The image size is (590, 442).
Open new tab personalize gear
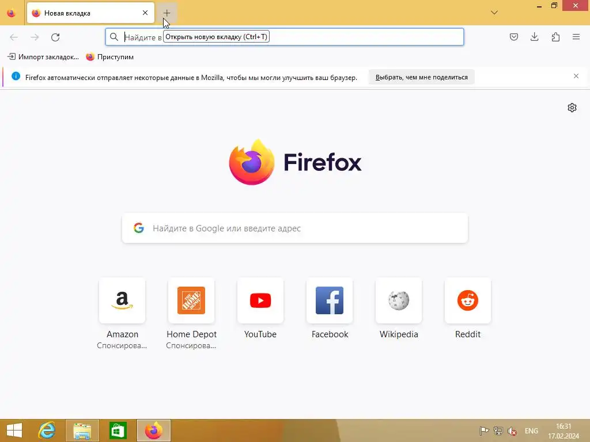coord(572,108)
